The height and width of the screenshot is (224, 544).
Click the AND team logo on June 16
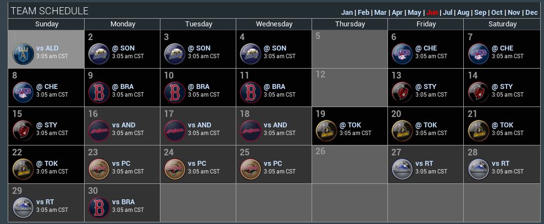point(99,131)
